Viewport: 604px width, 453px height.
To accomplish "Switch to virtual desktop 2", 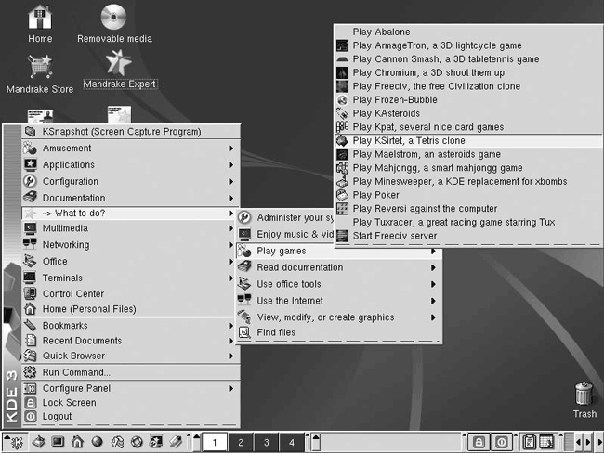I will [x=241, y=442].
